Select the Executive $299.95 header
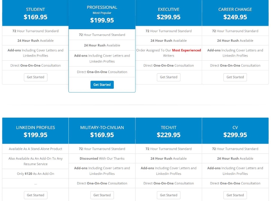This screenshot has width=271, height=201. [168, 13]
